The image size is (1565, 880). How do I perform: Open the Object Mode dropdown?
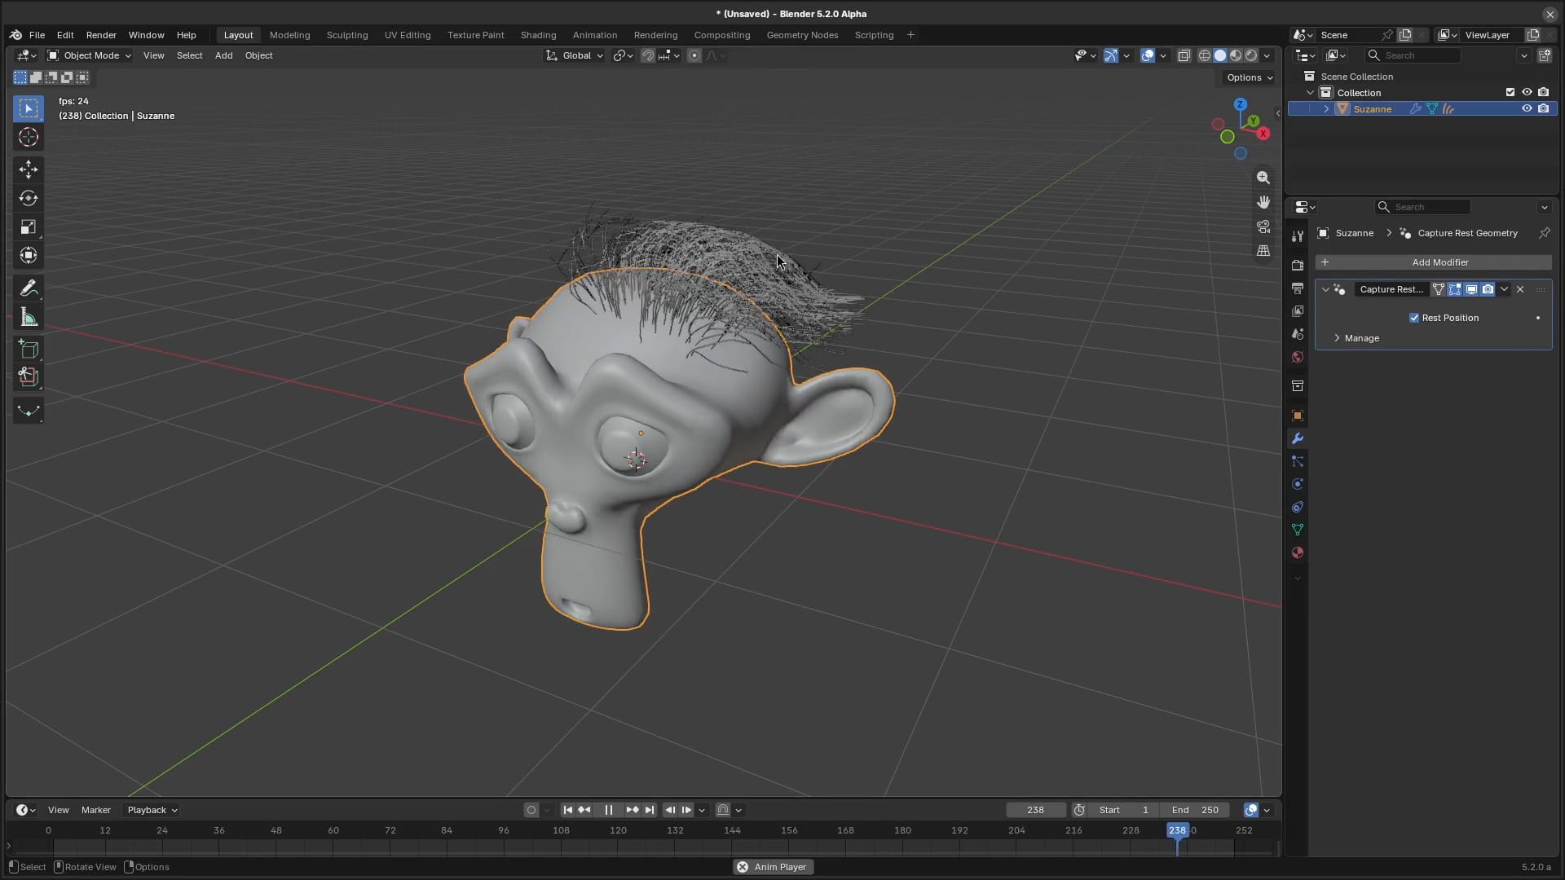[89, 55]
